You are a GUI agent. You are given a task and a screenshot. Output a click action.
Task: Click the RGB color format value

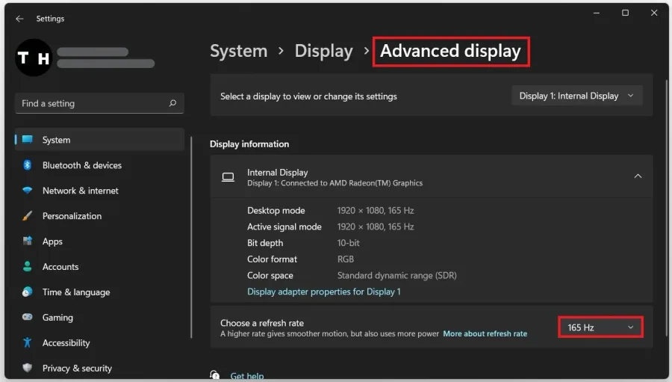click(x=346, y=259)
